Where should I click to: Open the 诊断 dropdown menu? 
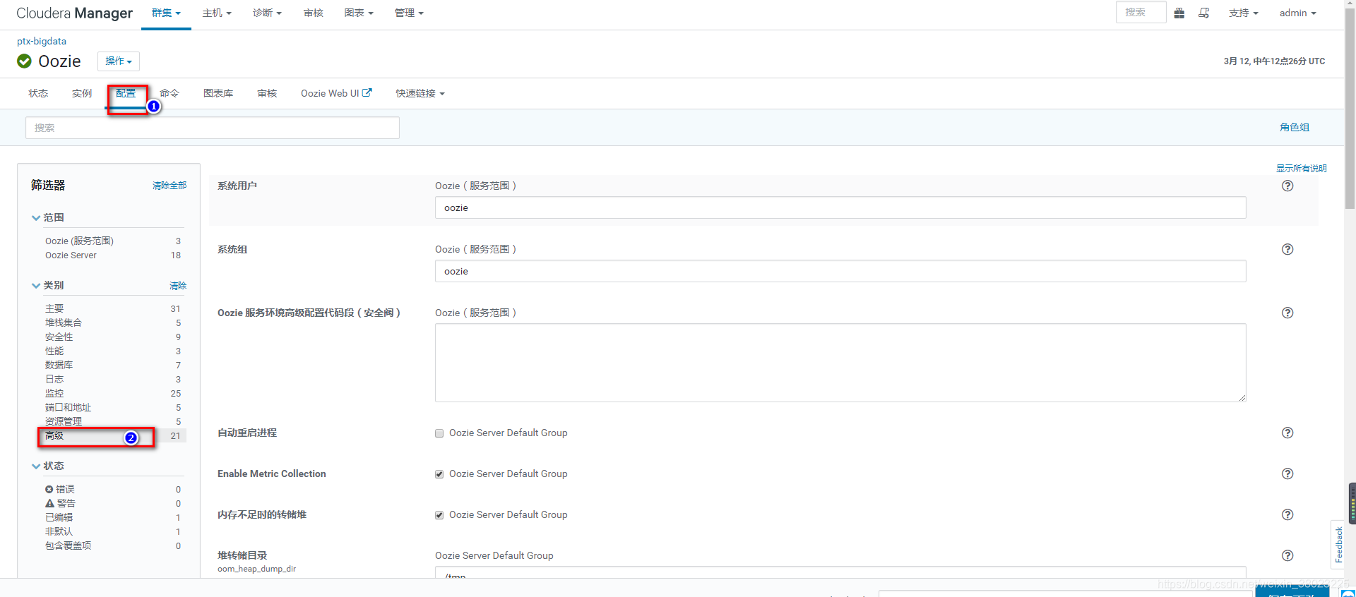[267, 13]
